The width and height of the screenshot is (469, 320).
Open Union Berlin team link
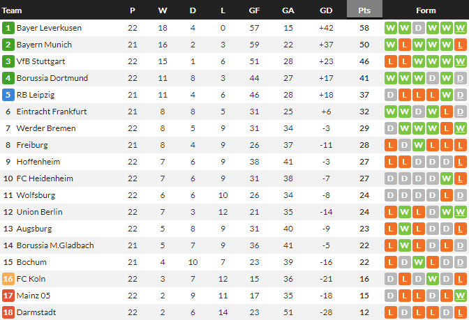40,212
